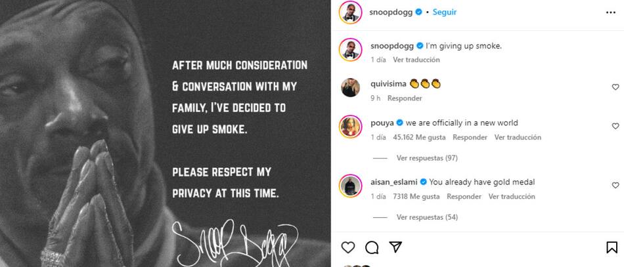Like pouya's comment

coord(615,126)
